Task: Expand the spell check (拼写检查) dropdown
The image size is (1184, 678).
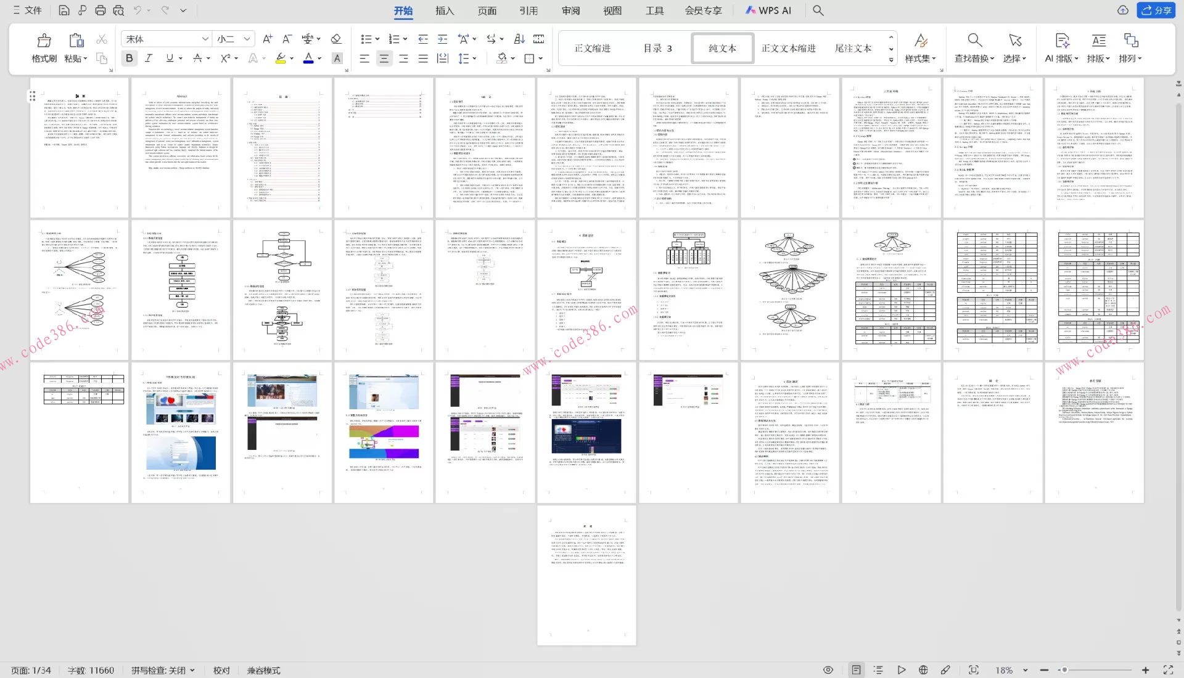Action: coord(192,671)
